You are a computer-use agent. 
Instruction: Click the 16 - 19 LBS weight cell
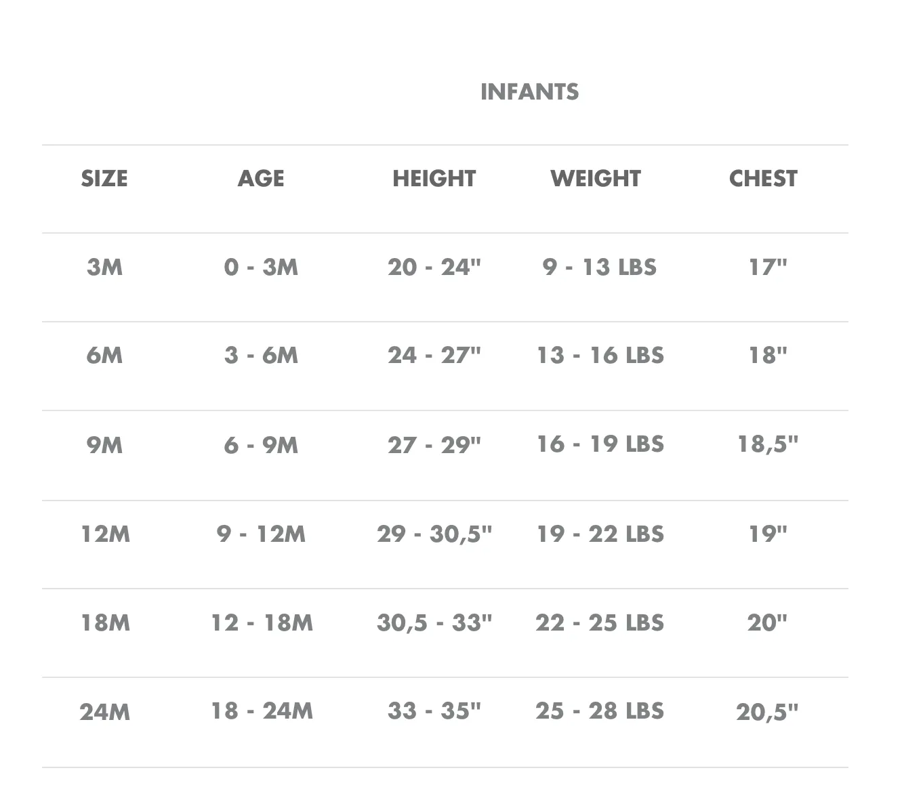tap(600, 444)
